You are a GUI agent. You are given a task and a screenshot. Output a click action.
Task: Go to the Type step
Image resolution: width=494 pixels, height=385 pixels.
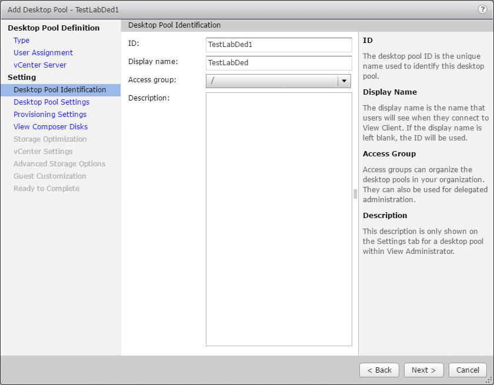(22, 41)
